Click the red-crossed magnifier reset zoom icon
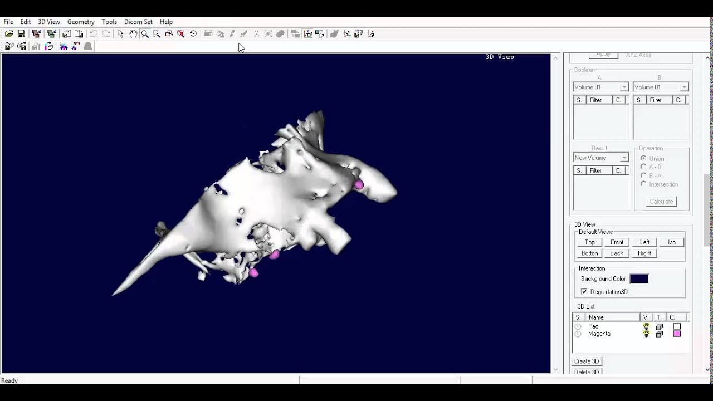713x401 pixels. click(x=180, y=34)
